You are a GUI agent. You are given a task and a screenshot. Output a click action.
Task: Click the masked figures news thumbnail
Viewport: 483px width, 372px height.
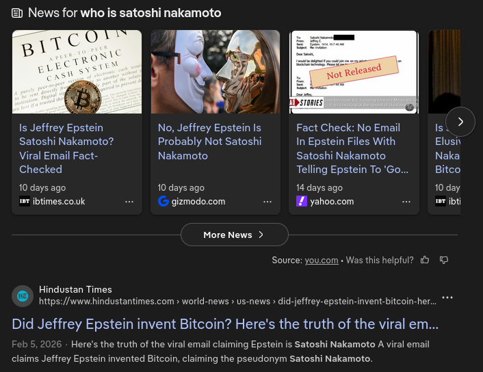(216, 72)
